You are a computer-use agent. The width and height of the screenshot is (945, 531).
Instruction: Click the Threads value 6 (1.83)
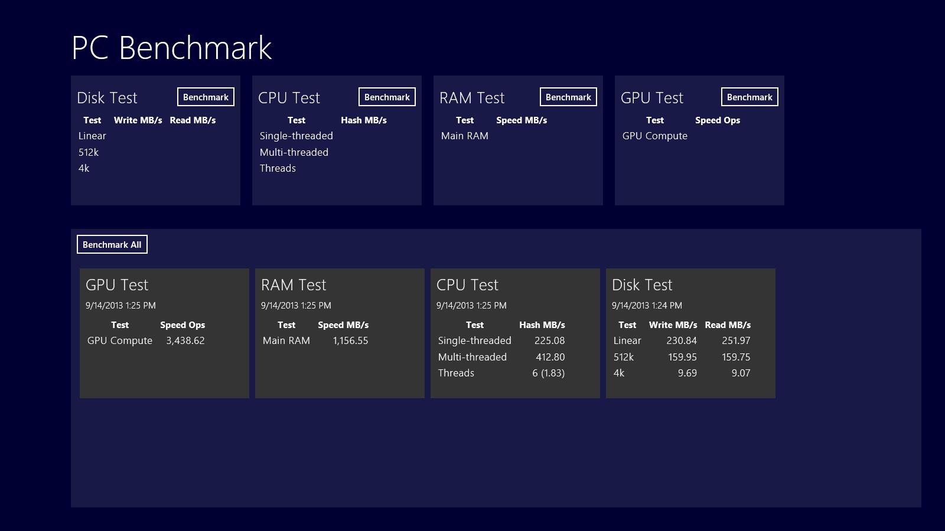(548, 373)
